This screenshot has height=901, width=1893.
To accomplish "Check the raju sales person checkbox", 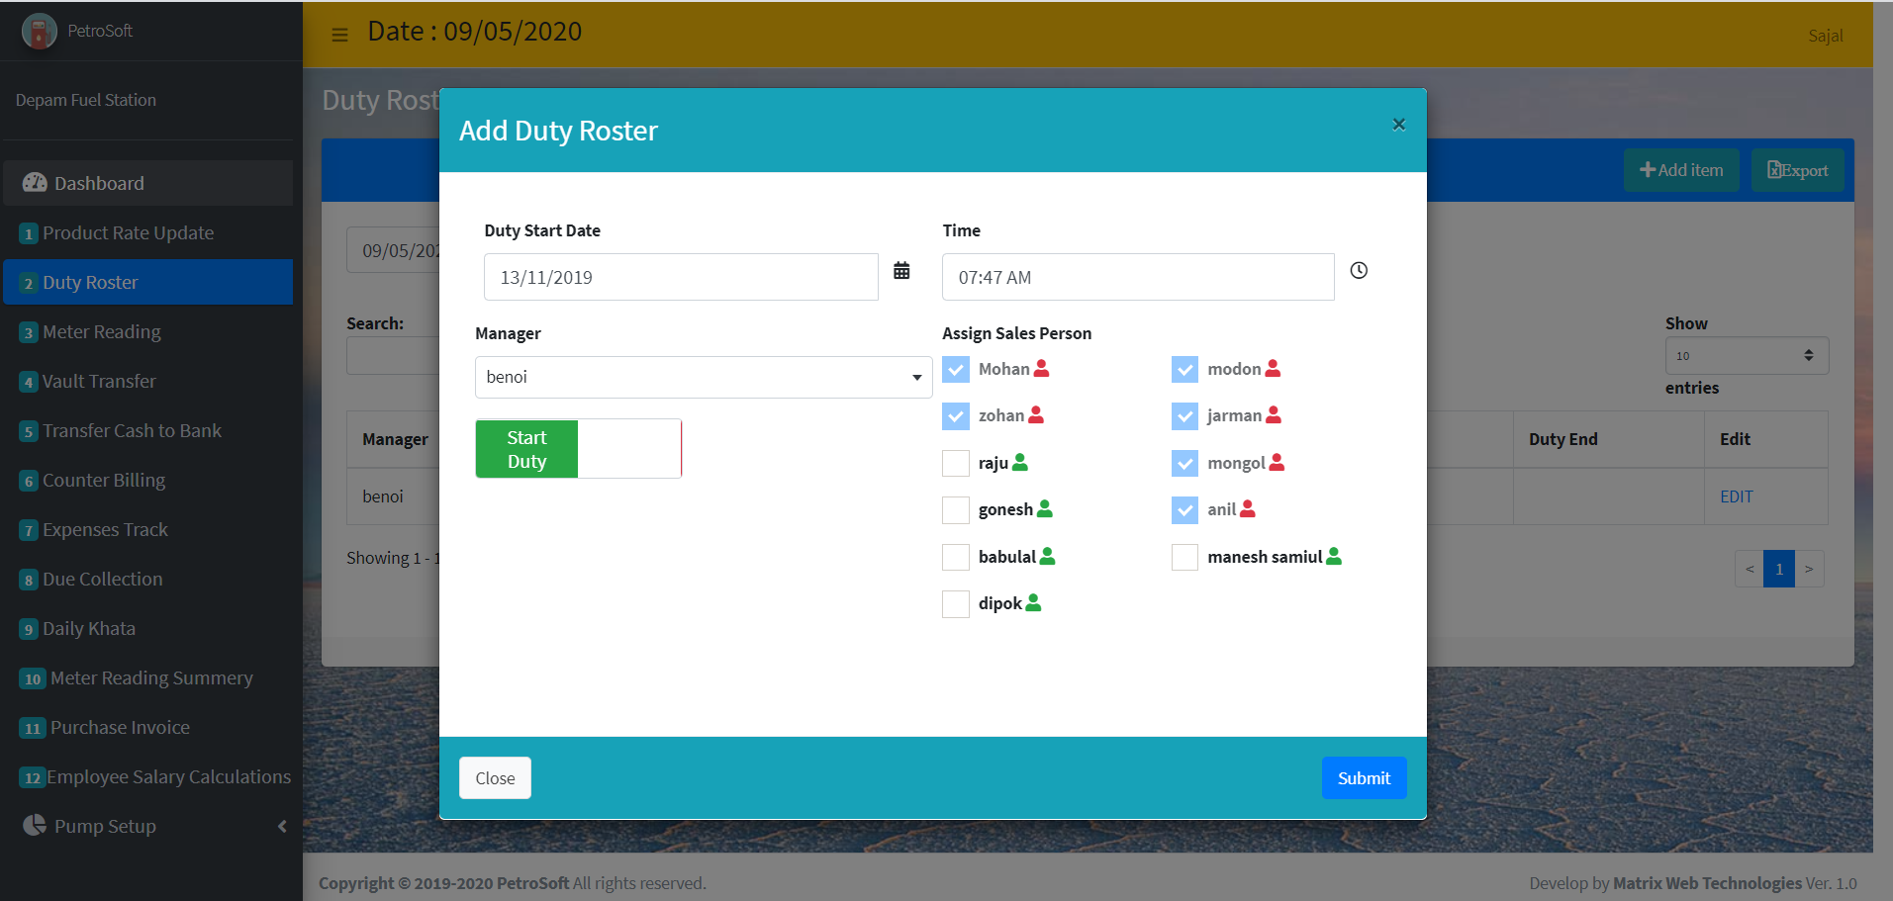I will tap(956, 463).
